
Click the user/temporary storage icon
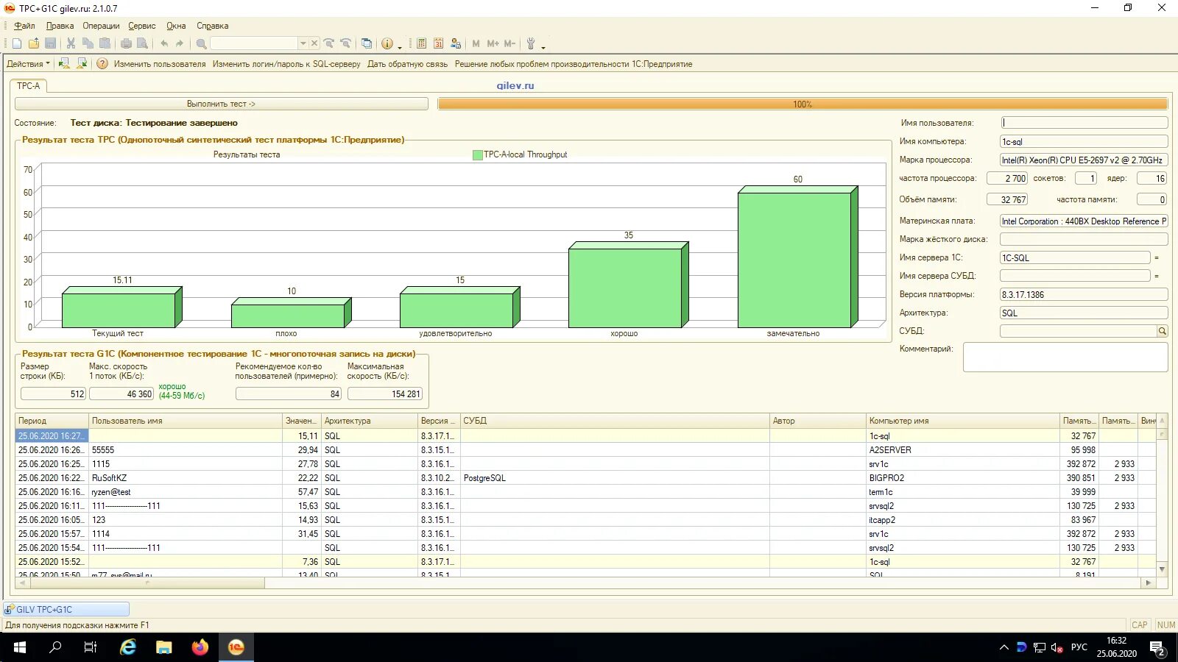[456, 43]
